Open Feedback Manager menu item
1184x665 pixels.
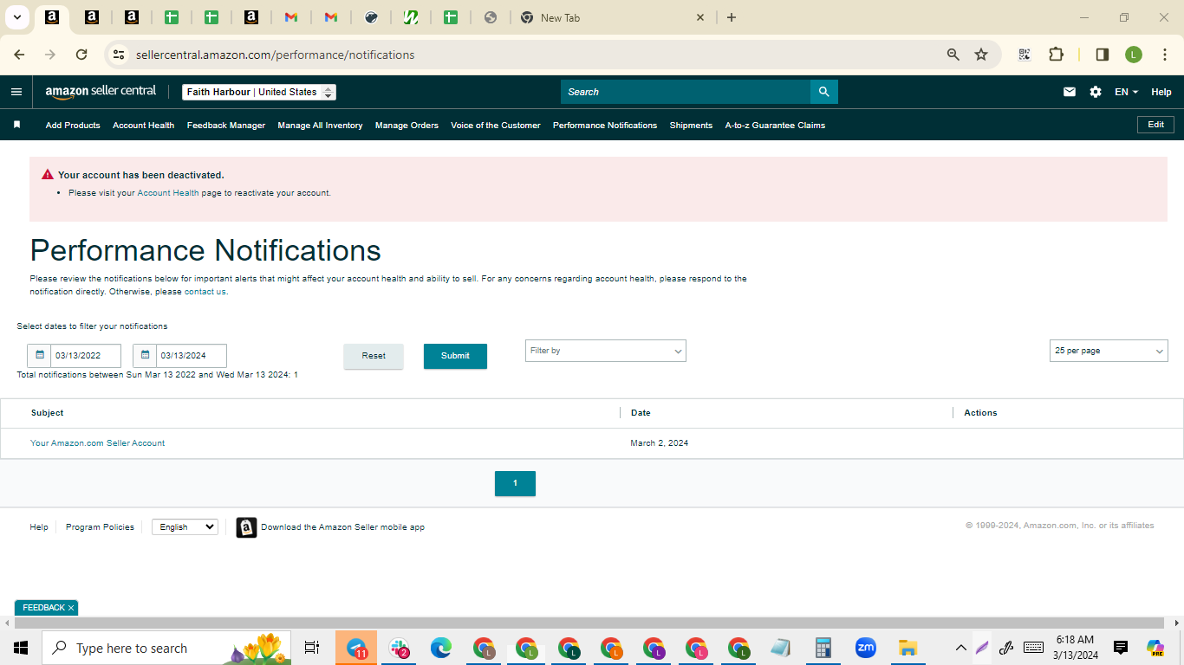226,125
